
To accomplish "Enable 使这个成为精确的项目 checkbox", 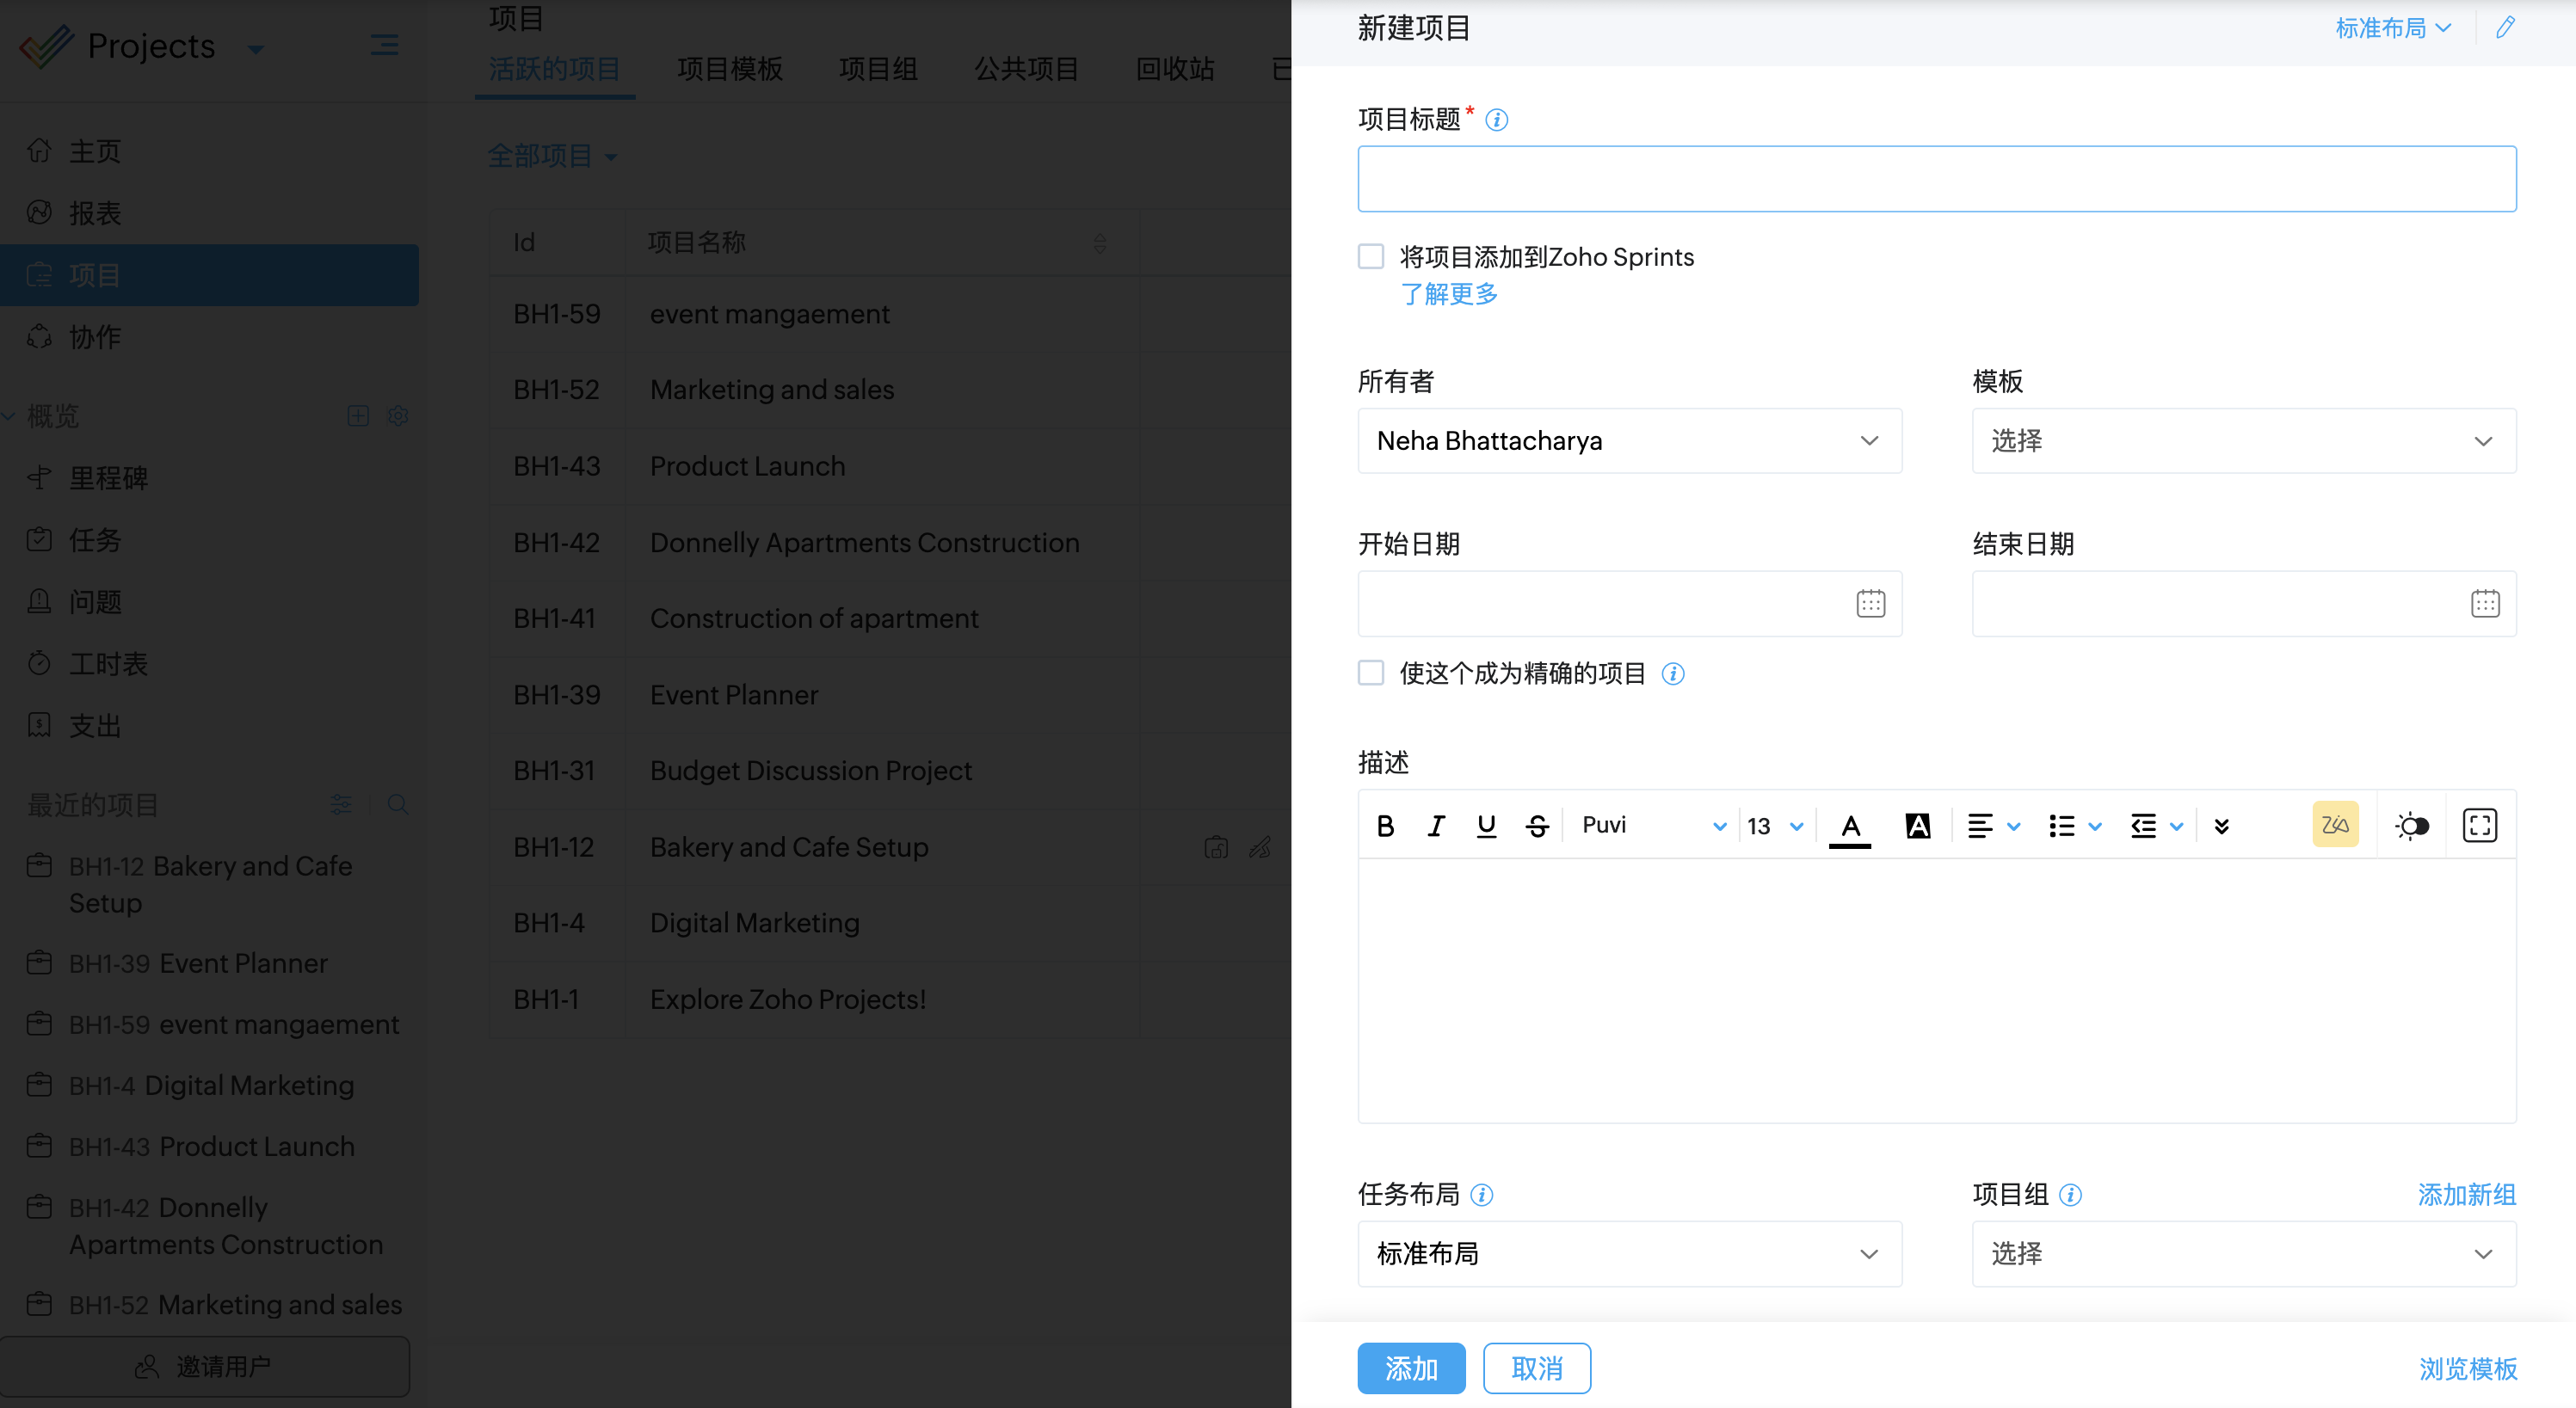I will [1371, 673].
